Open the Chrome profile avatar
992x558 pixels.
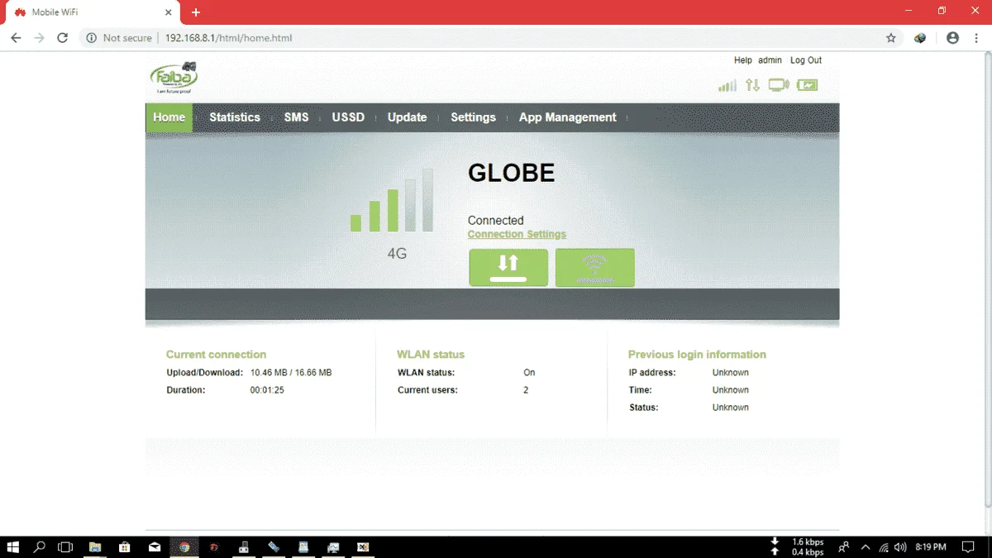[952, 38]
